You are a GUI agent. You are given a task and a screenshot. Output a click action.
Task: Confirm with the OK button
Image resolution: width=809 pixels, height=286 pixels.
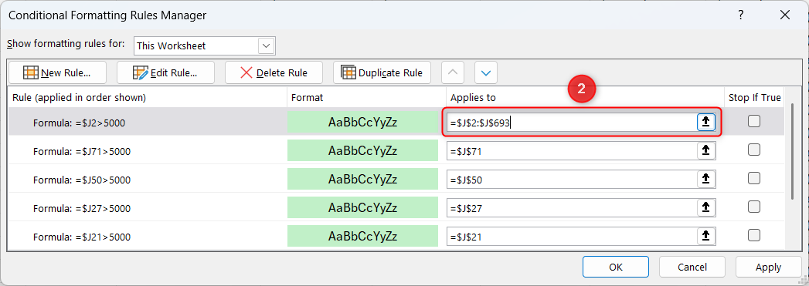(x=616, y=267)
